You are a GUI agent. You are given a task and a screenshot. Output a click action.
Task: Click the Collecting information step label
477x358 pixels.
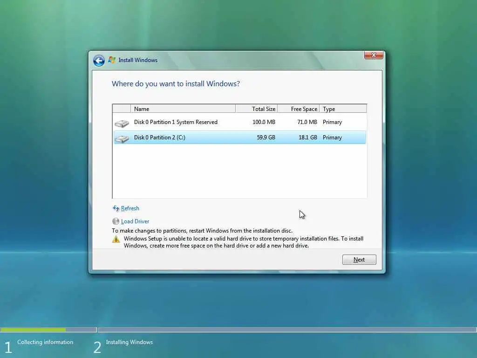click(45, 342)
